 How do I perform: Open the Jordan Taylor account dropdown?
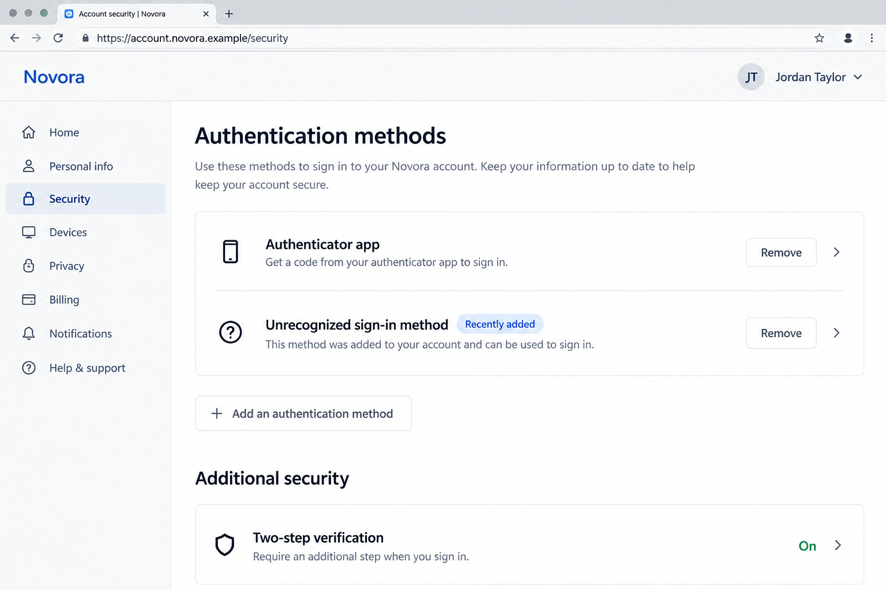point(801,77)
